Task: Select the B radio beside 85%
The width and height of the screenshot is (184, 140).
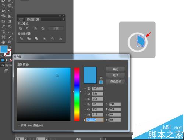Action: point(85,99)
